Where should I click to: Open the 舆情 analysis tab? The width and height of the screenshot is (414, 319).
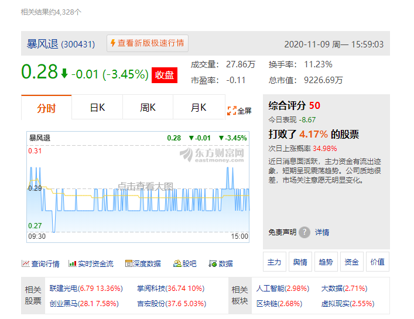pyautogui.click(x=300, y=262)
